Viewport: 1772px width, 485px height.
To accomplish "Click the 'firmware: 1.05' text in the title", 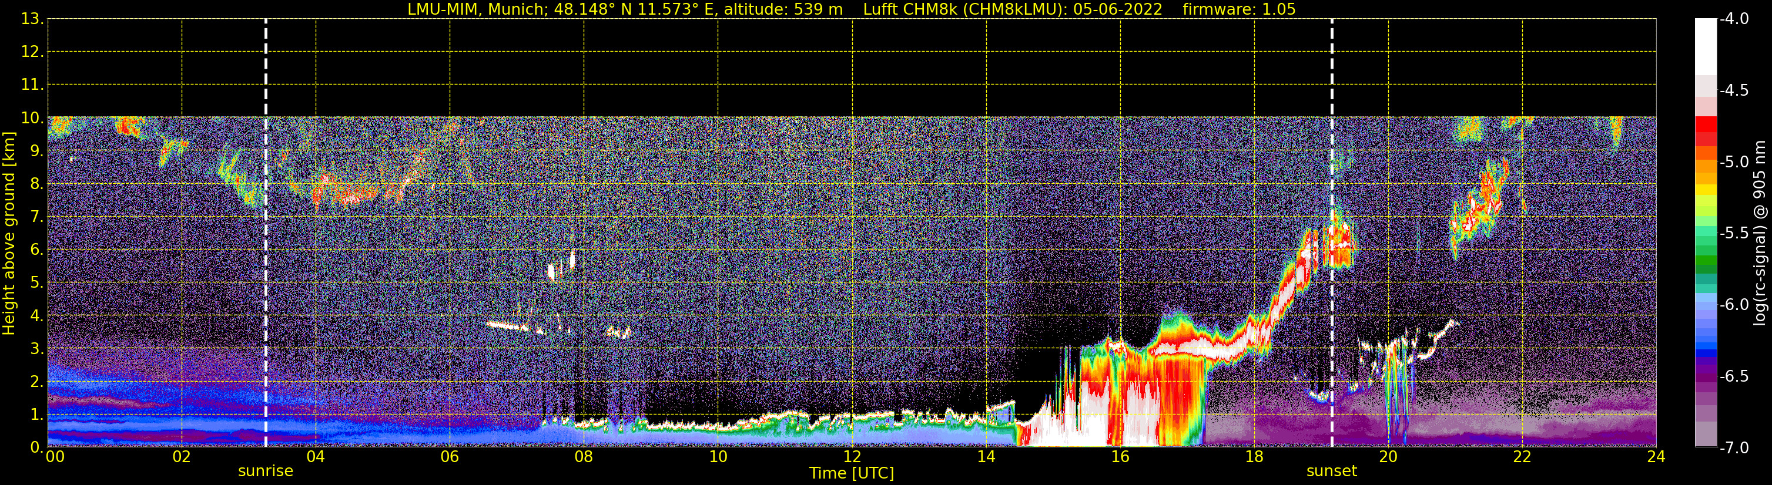I will point(1239,9).
